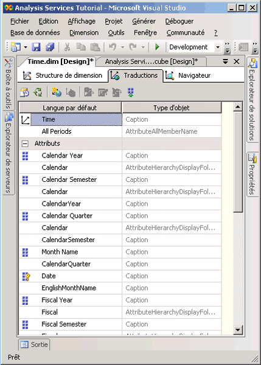Click the Copy toolbar icon
This screenshot has width=261, height=365.
point(81,47)
